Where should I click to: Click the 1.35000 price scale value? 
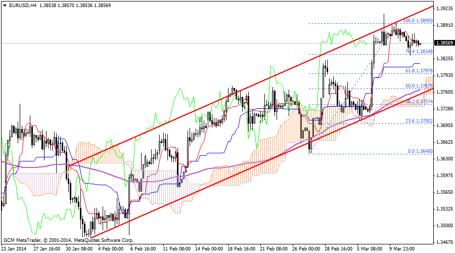click(x=444, y=226)
